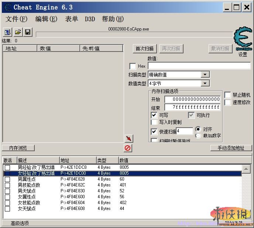Click the fast scan alignment value field

[x=185, y=131]
